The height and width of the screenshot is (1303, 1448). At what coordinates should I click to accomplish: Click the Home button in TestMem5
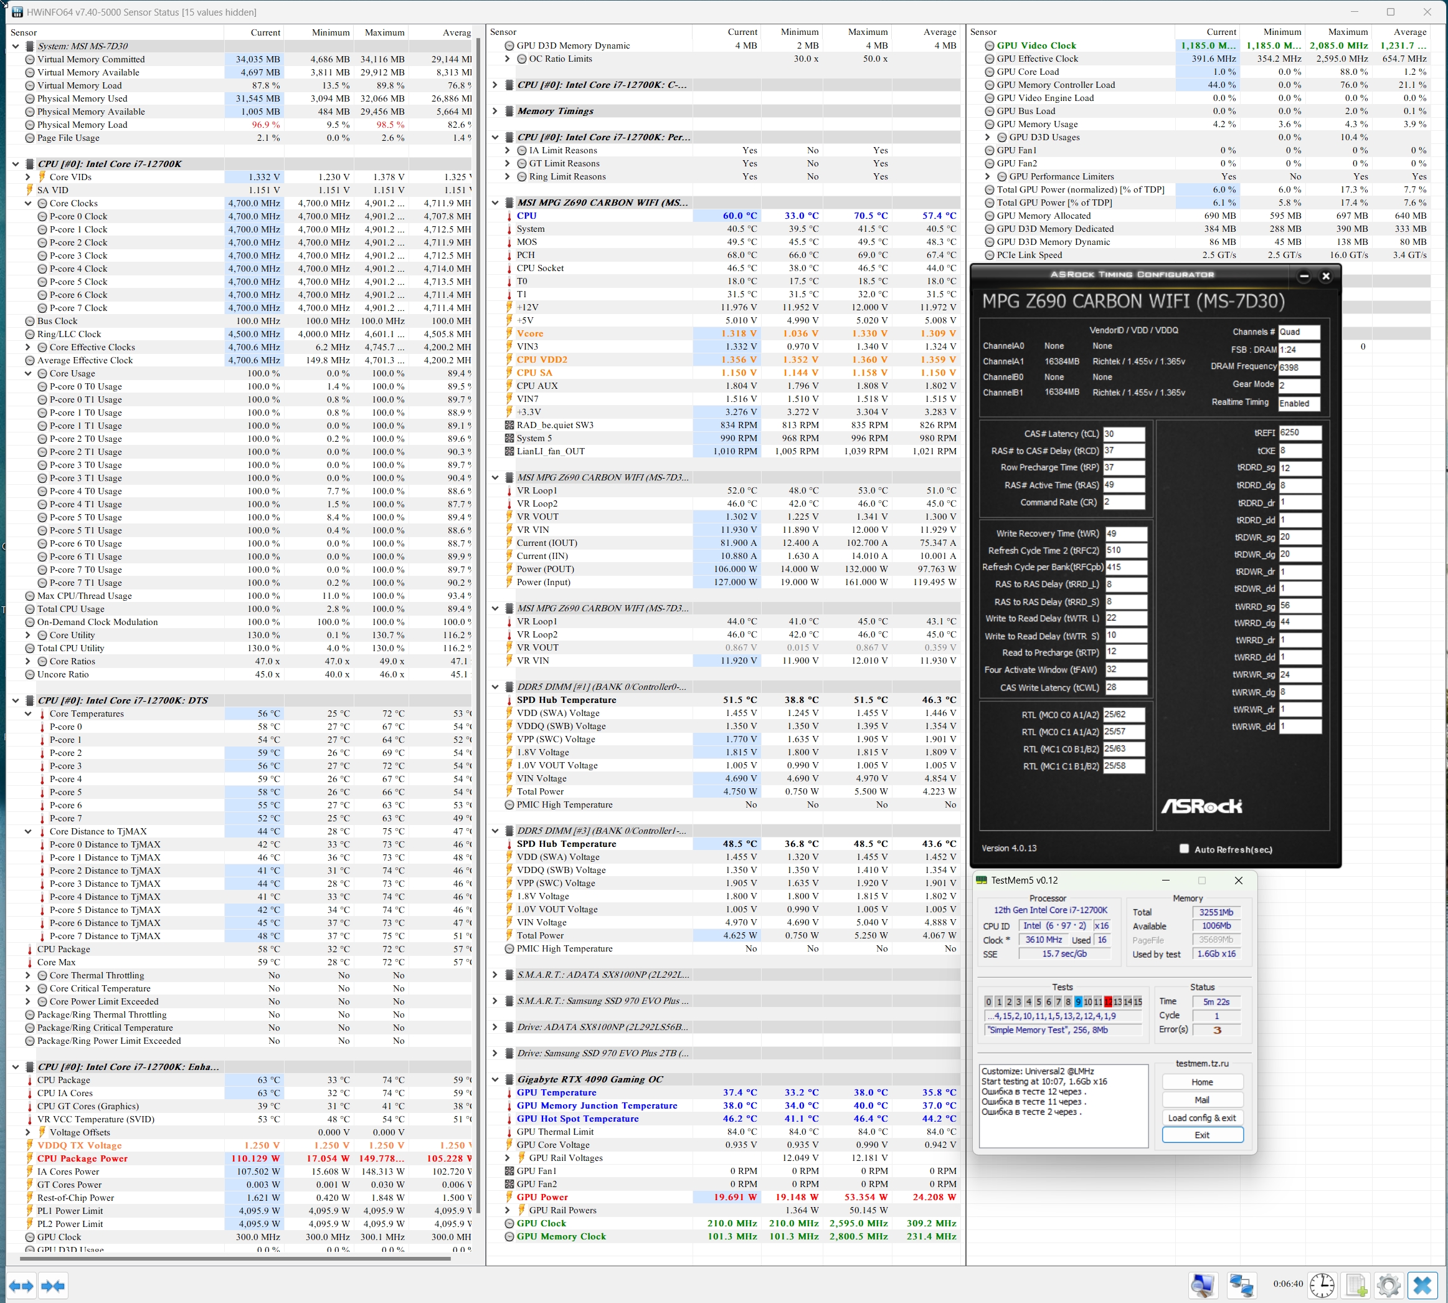pyautogui.click(x=1202, y=1082)
